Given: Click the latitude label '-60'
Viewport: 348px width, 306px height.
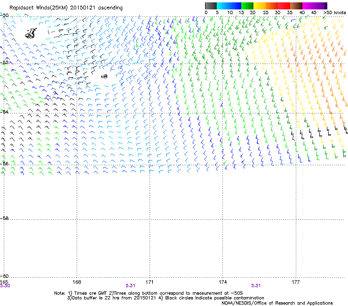Looking at the screenshot, I should (x=4, y=276).
